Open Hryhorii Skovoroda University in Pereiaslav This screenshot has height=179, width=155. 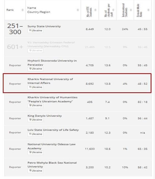click(52, 63)
